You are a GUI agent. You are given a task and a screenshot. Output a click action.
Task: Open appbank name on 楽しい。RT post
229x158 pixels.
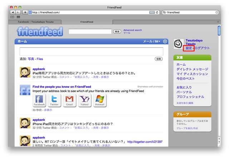click(x=39, y=137)
